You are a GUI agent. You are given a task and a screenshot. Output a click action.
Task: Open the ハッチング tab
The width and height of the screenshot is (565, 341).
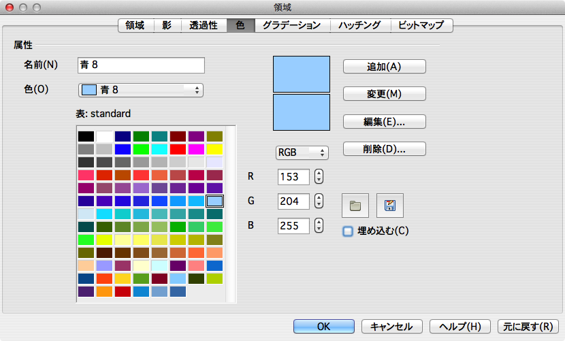(360, 25)
